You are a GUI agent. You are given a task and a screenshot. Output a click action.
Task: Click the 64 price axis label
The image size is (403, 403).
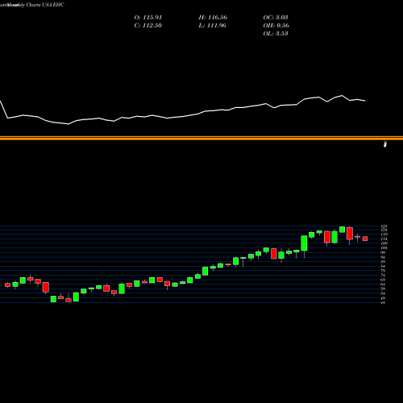pyautogui.click(x=384, y=285)
